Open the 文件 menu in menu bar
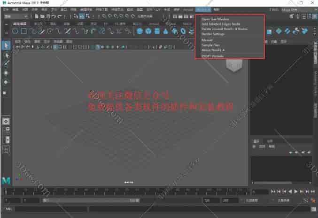This screenshot has width=318, height=218. [6, 10]
